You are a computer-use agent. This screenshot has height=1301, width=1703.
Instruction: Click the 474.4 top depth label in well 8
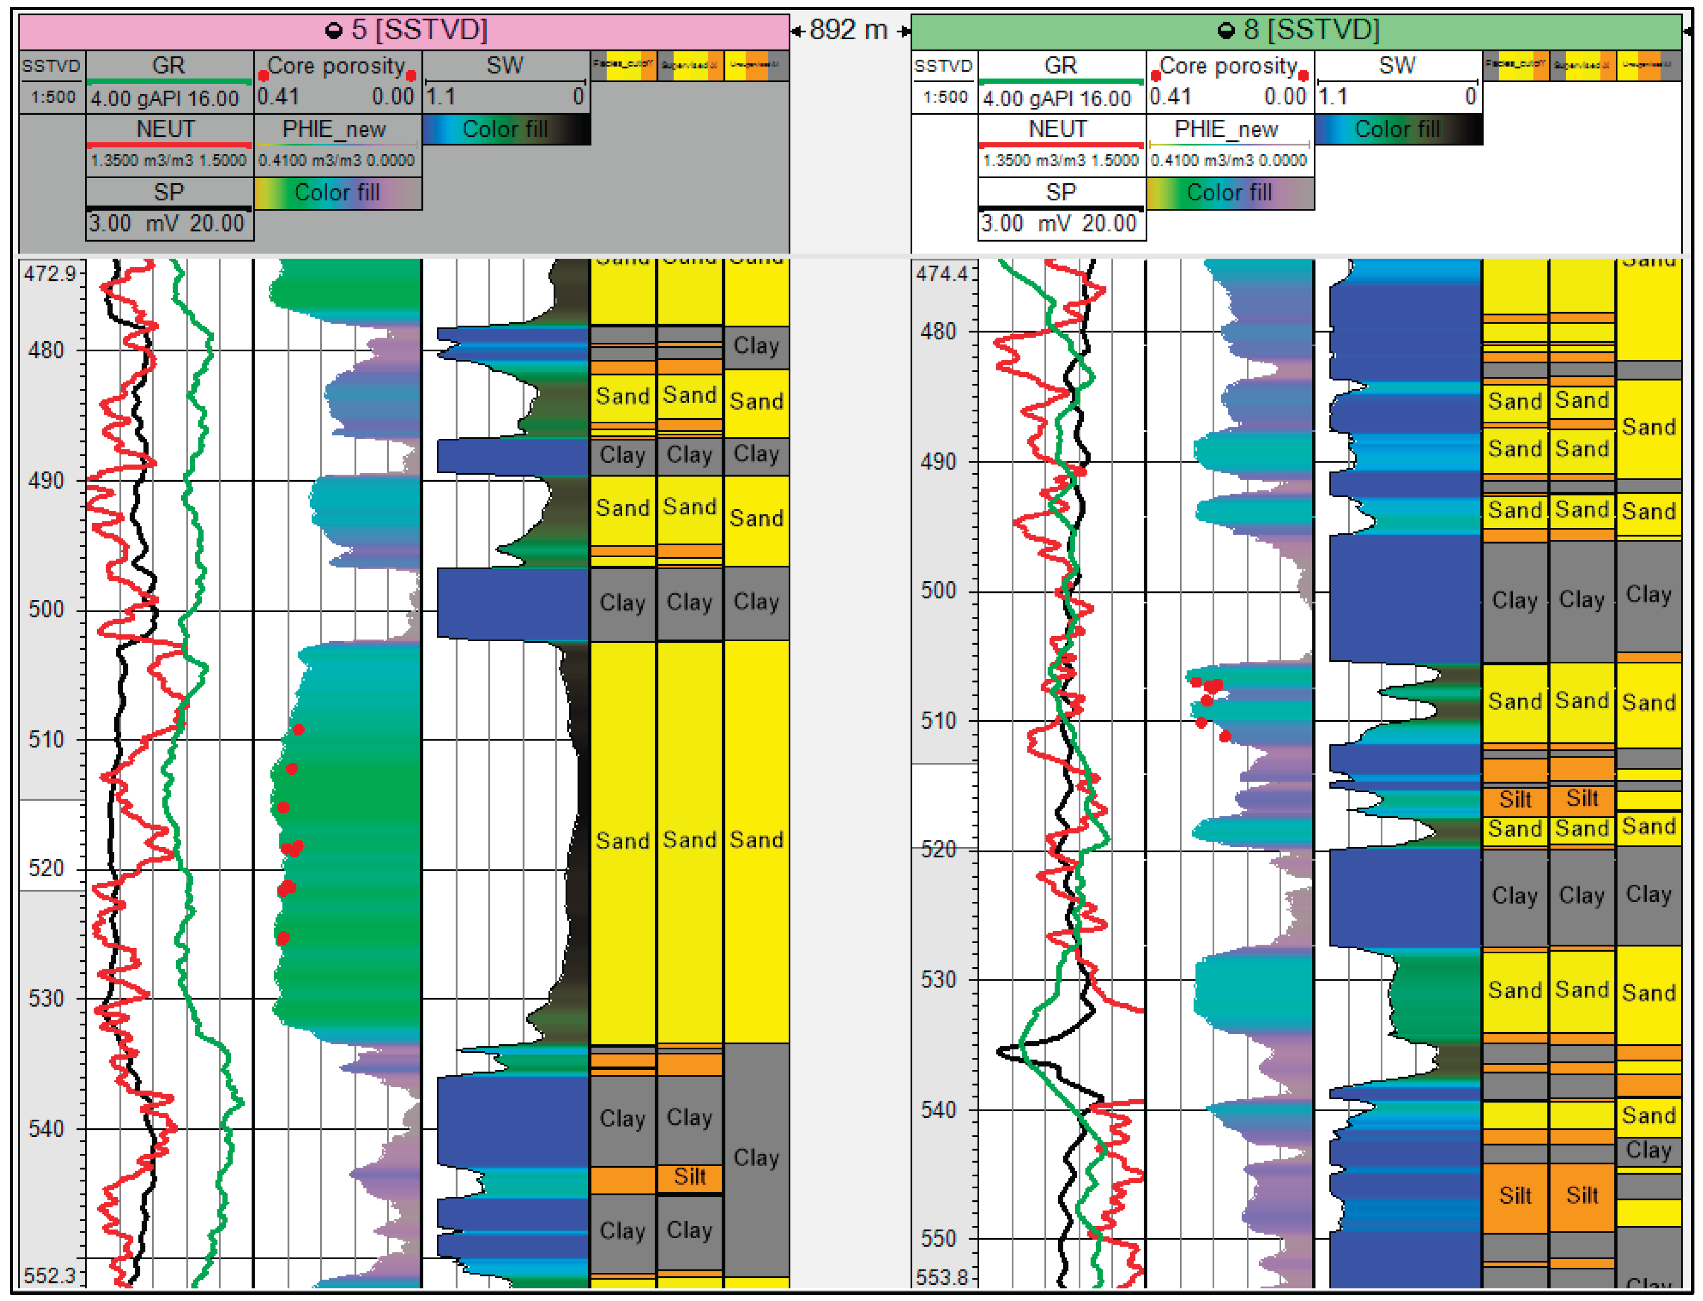[942, 274]
